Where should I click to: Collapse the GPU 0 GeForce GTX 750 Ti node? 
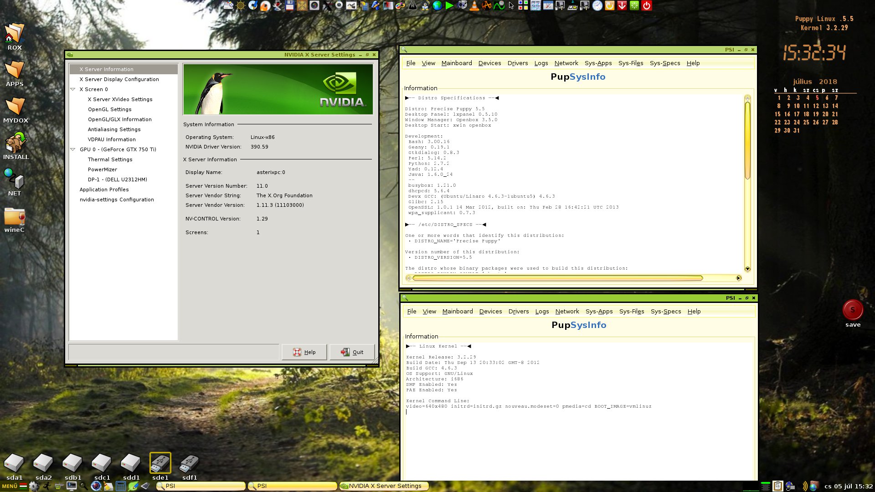point(73,149)
